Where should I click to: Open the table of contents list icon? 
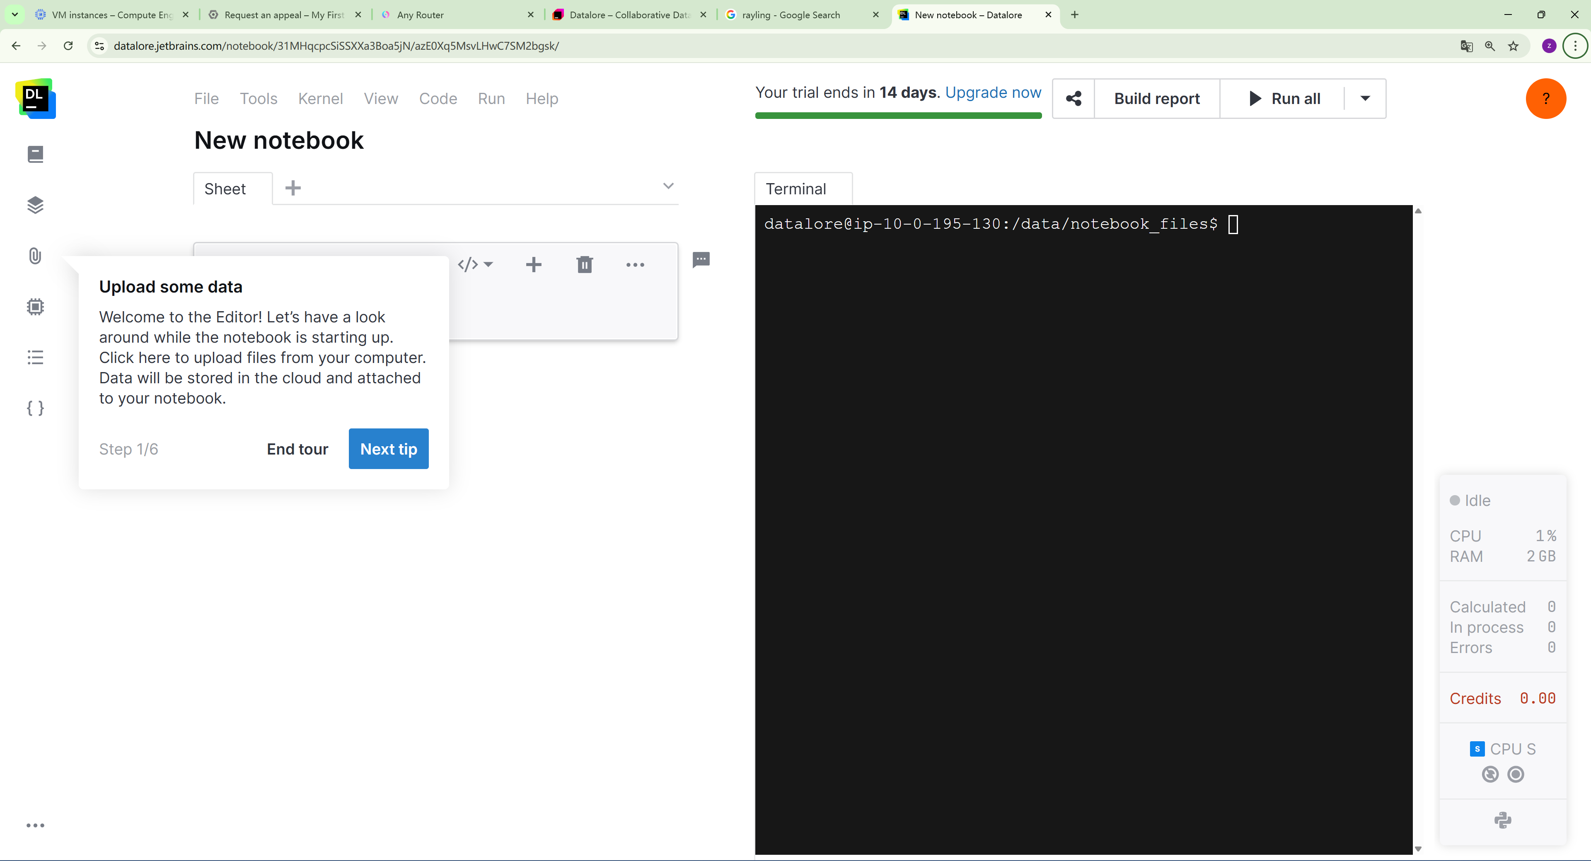pos(35,357)
